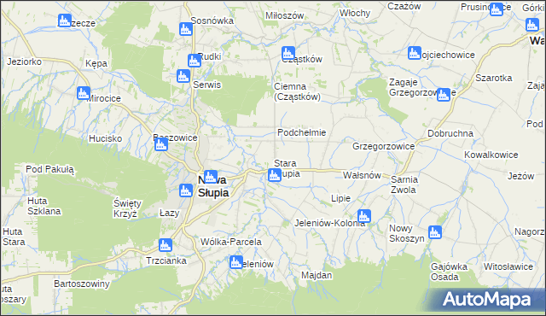Click the Dobruchna place label
546x316 pixels.
coord(450,133)
